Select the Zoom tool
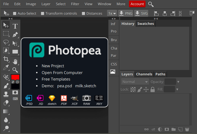Image resolution: width=197 pixels, height=134 pixels. [x=15, y=70]
